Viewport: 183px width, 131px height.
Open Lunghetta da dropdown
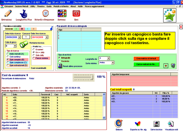click(x=108, y=58)
